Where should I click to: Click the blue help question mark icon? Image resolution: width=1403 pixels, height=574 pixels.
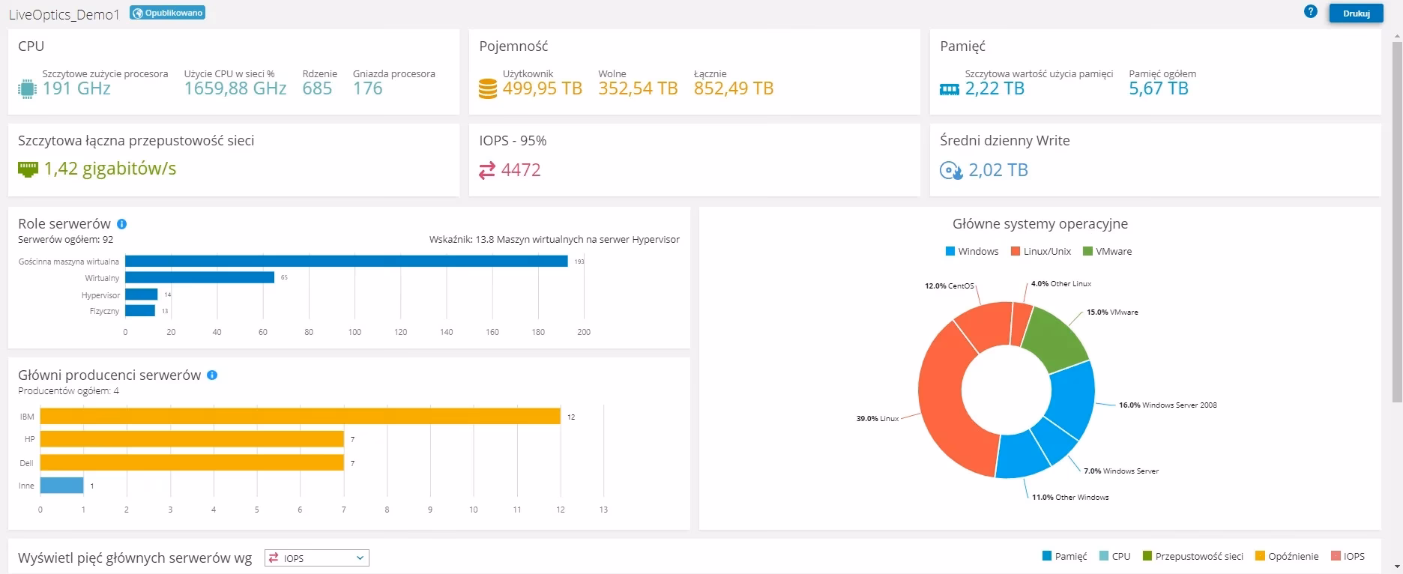1310,12
